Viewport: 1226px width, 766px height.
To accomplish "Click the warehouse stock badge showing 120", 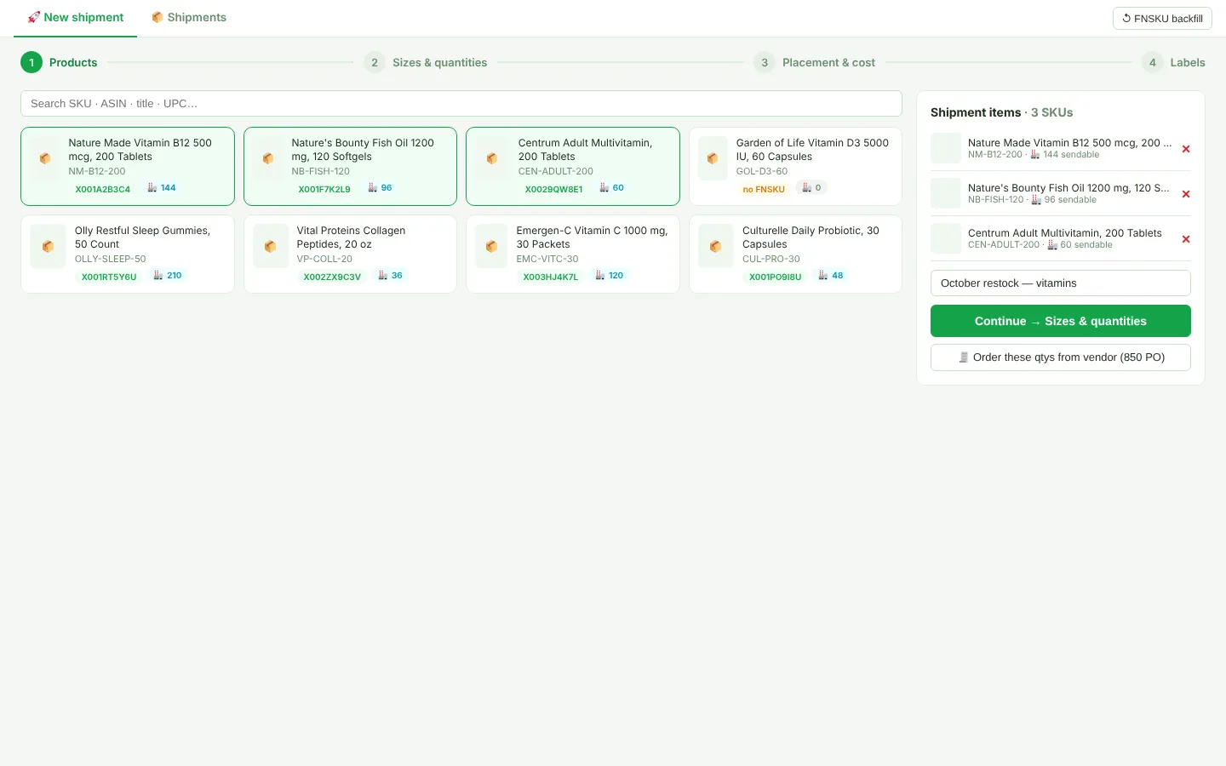I will click(609, 276).
